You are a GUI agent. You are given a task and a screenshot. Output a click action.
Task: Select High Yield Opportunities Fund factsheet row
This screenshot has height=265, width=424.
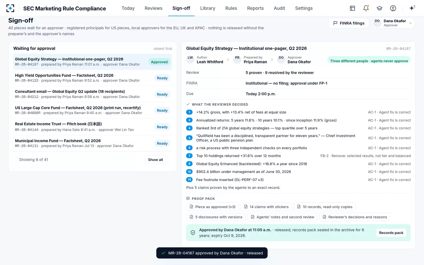[x=92, y=78]
